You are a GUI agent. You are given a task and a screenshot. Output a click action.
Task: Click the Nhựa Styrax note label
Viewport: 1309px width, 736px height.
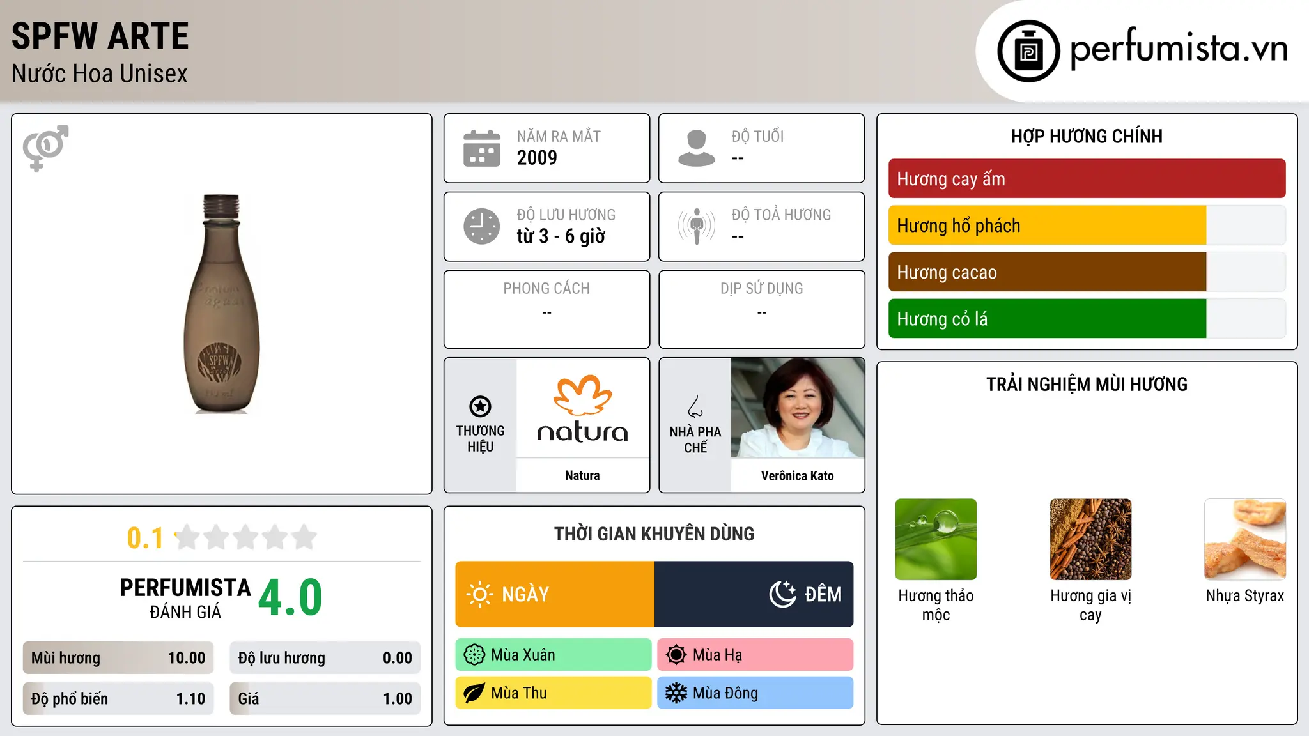(1245, 595)
